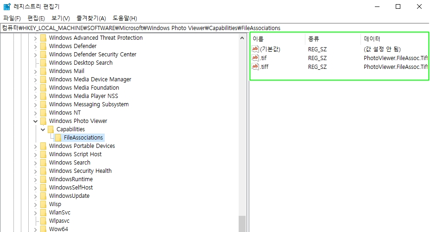Expand Windows Defender Security Center key
The width and height of the screenshot is (430, 232).
(35, 55)
